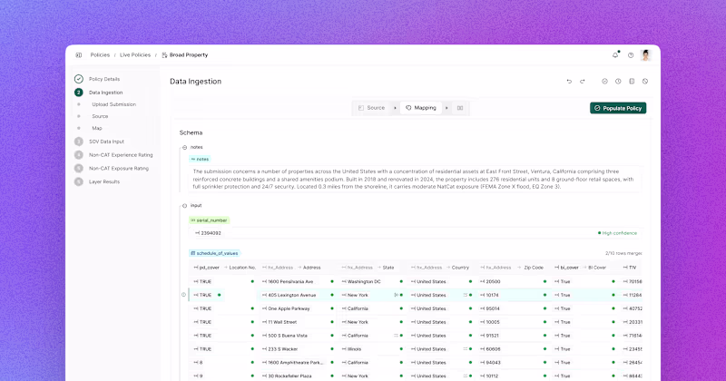726x381 pixels.
Task: Open Non-CAT Exposure Rating step
Action: click(x=119, y=169)
